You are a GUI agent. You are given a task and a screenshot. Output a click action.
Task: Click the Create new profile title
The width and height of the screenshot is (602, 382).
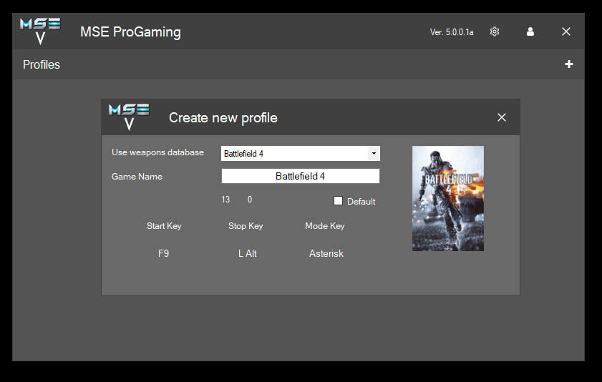pyautogui.click(x=223, y=118)
